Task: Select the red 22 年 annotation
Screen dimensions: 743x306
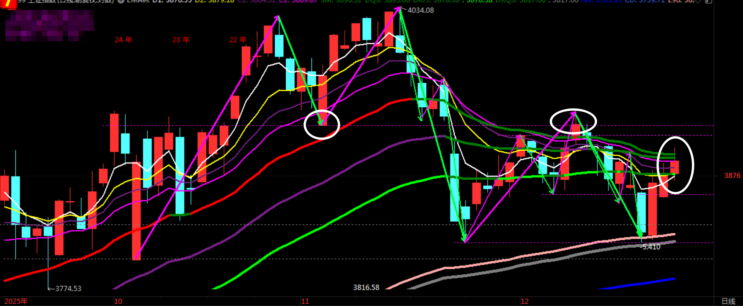Action: click(238, 40)
